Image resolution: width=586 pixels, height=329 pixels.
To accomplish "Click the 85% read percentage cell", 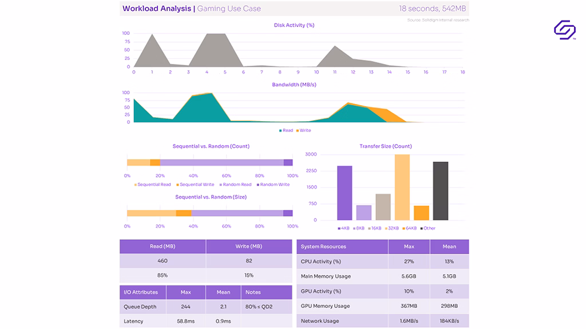I will click(163, 275).
